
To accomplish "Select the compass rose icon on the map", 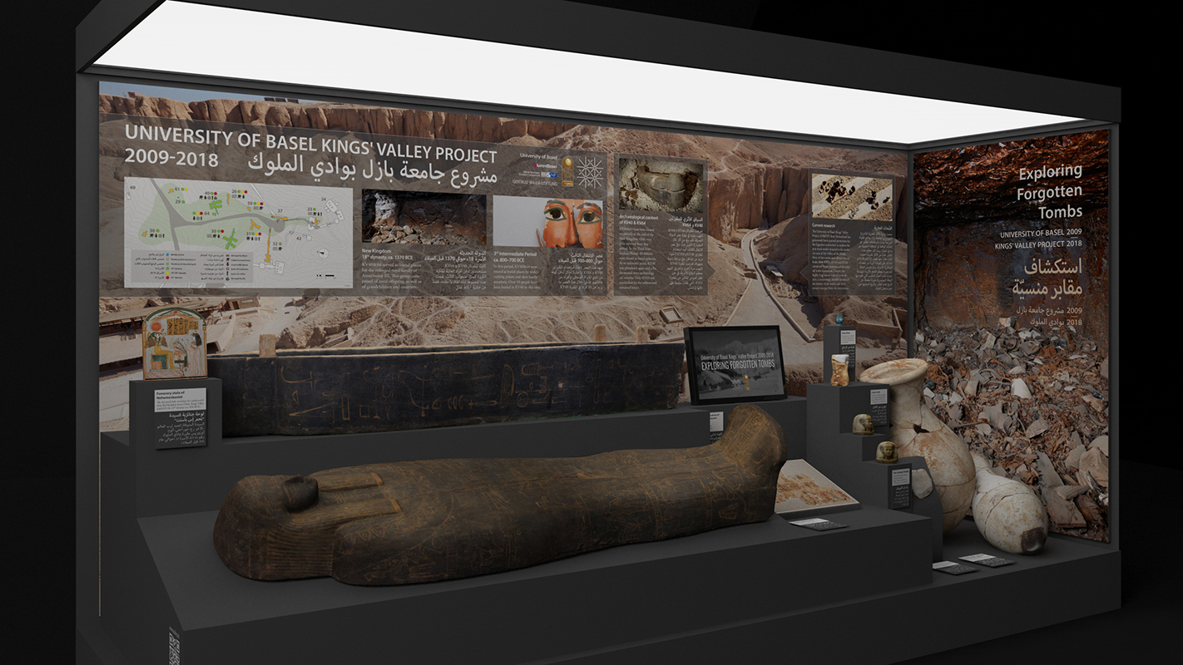I will click(x=323, y=254).
